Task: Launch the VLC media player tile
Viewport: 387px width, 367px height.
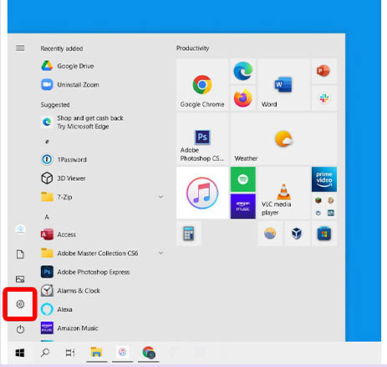Action: [x=283, y=193]
